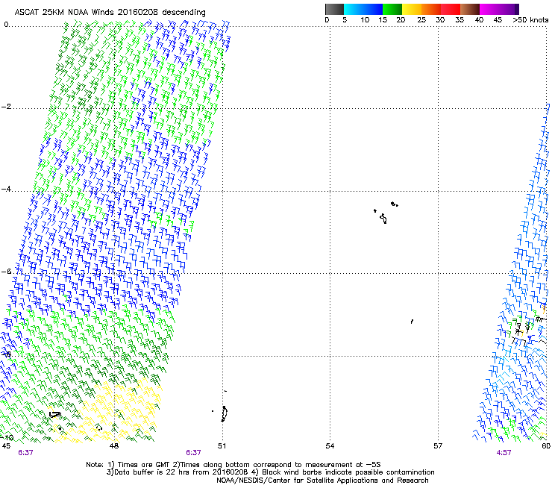Viewport: 552px width, 485px height.
Task: Click the brown 35-40 knots color segment
Action: [x=470, y=9]
